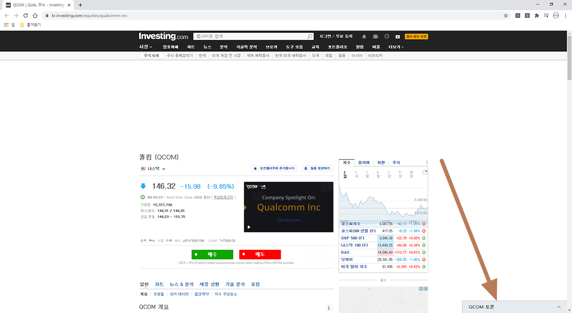Open a new browser tab
This screenshot has height=313, width=572.
(x=80, y=5)
